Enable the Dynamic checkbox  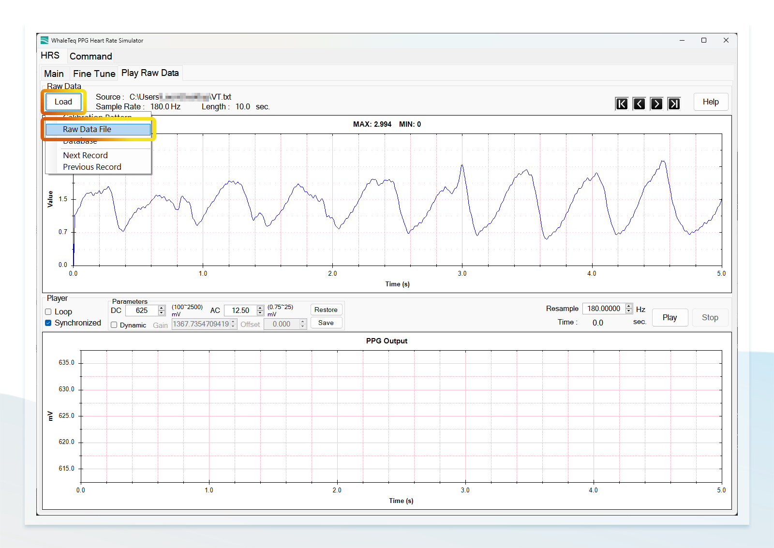tap(114, 325)
